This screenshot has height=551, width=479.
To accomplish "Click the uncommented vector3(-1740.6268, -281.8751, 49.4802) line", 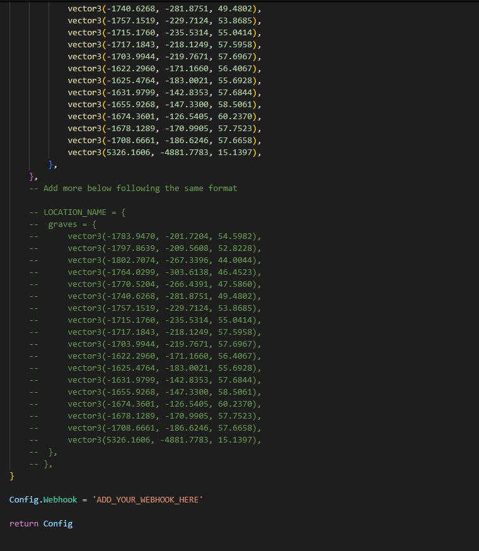I will tap(164, 9).
